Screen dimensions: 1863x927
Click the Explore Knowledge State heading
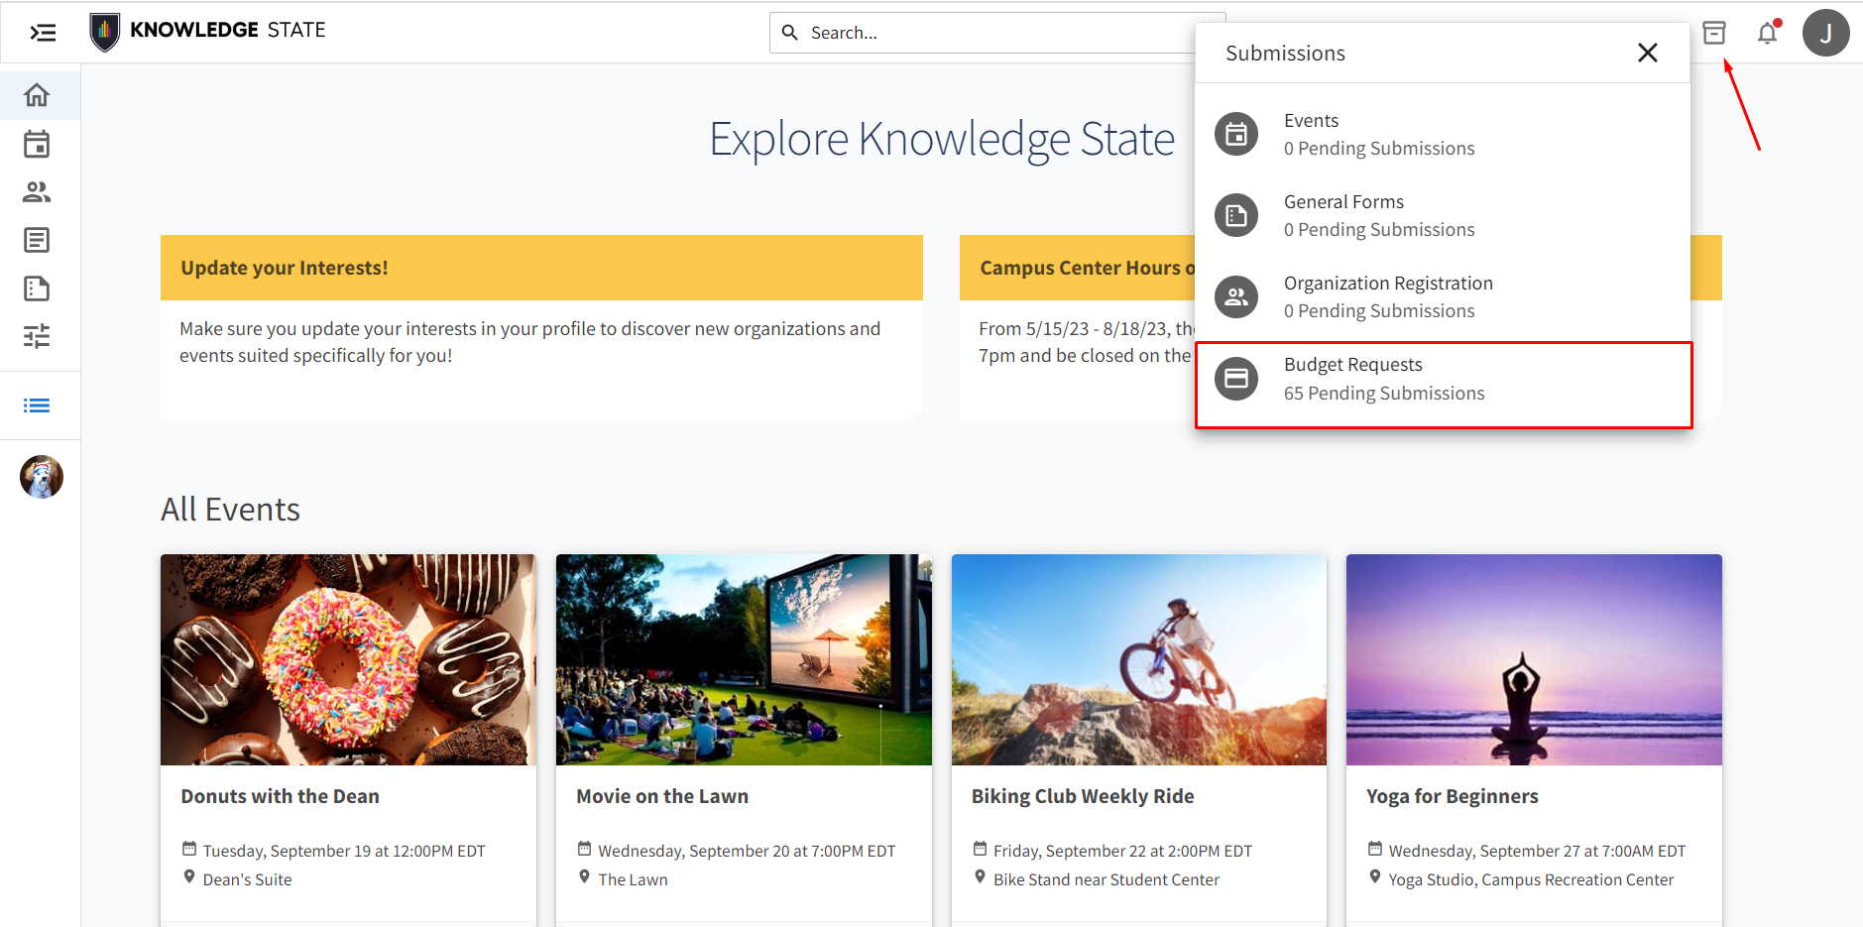[942, 139]
